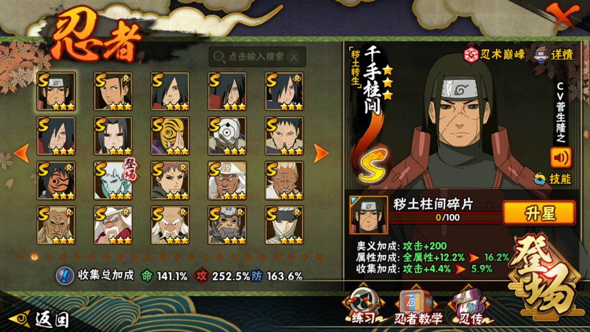Screen dimensions: 590x332
Task: Open the 详情 details icon
Action: (554, 55)
